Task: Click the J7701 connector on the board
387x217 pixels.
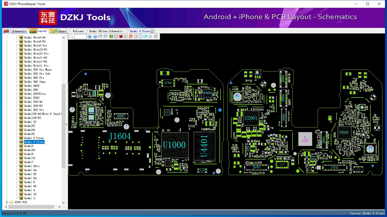Action: click(x=168, y=83)
